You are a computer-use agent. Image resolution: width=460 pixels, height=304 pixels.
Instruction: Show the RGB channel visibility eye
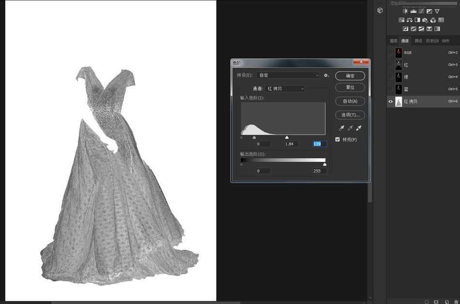click(x=390, y=52)
